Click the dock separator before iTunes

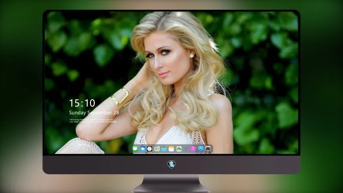coord(186,149)
